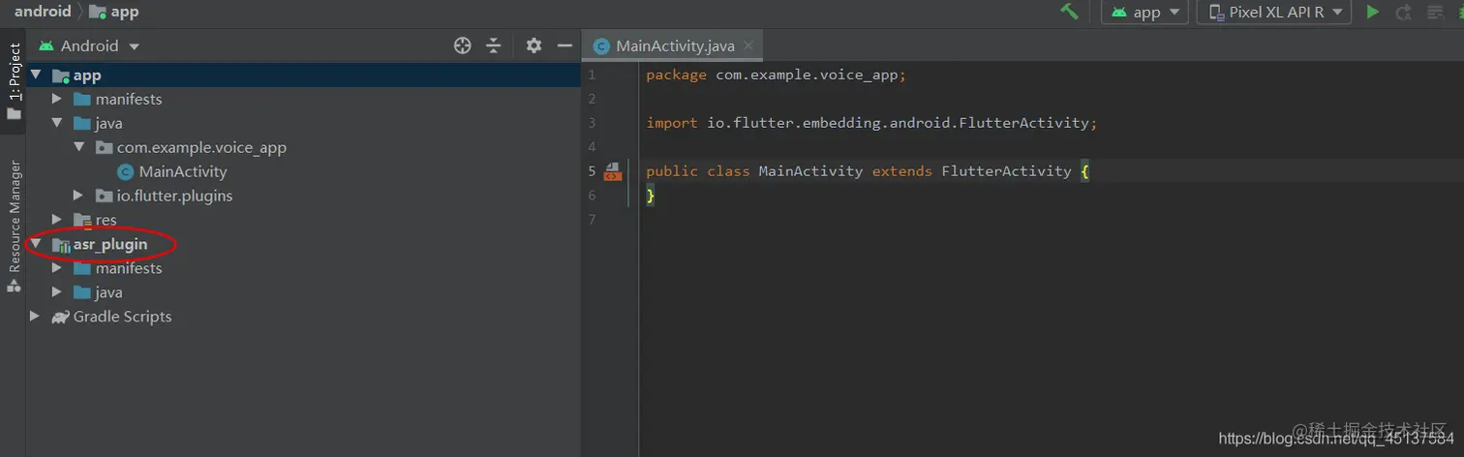
Task: Expand the Gradle Scripts node arrow
Action: [x=36, y=317]
